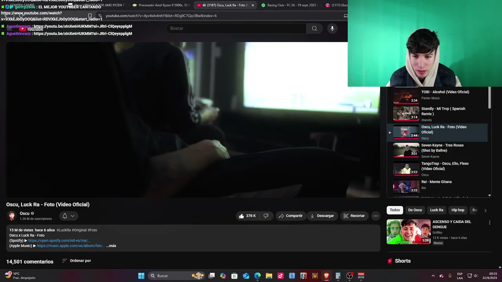Mute the tab via speaker icon
This screenshot has width=502, height=282.
[204, 5]
